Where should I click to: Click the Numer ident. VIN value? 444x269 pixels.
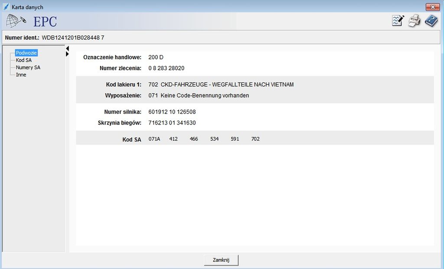pos(73,38)
